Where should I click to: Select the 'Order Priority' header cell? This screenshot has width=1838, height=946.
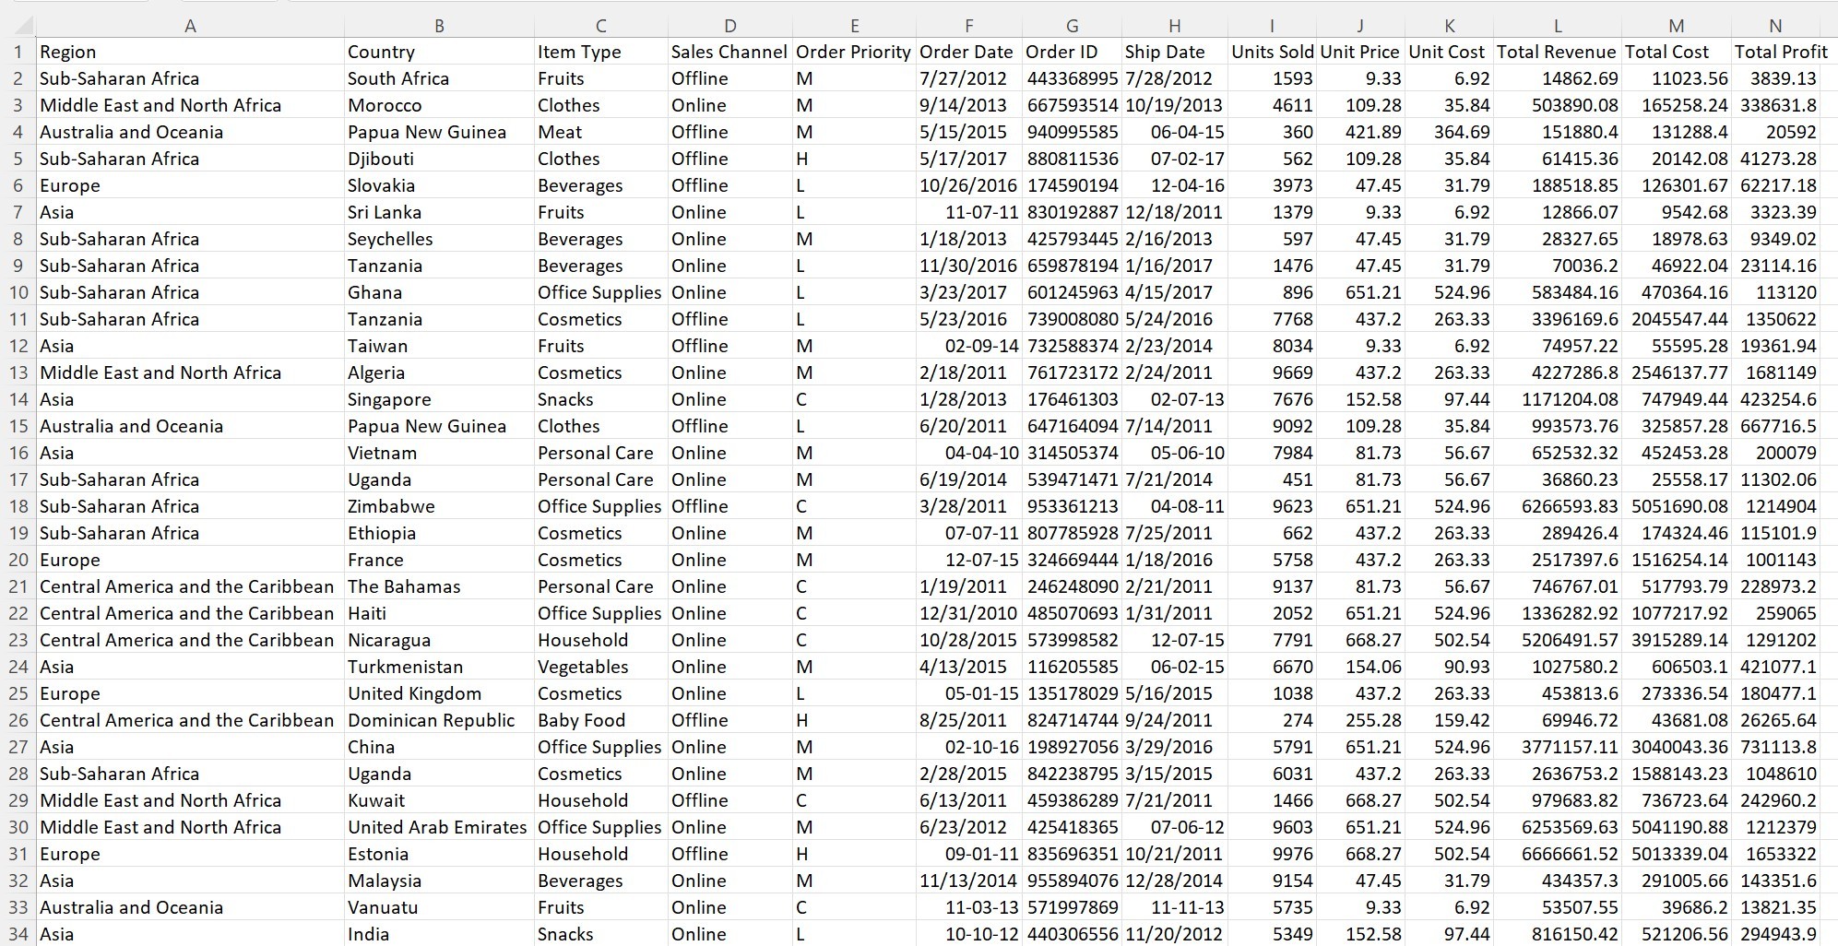pos(854,52)
